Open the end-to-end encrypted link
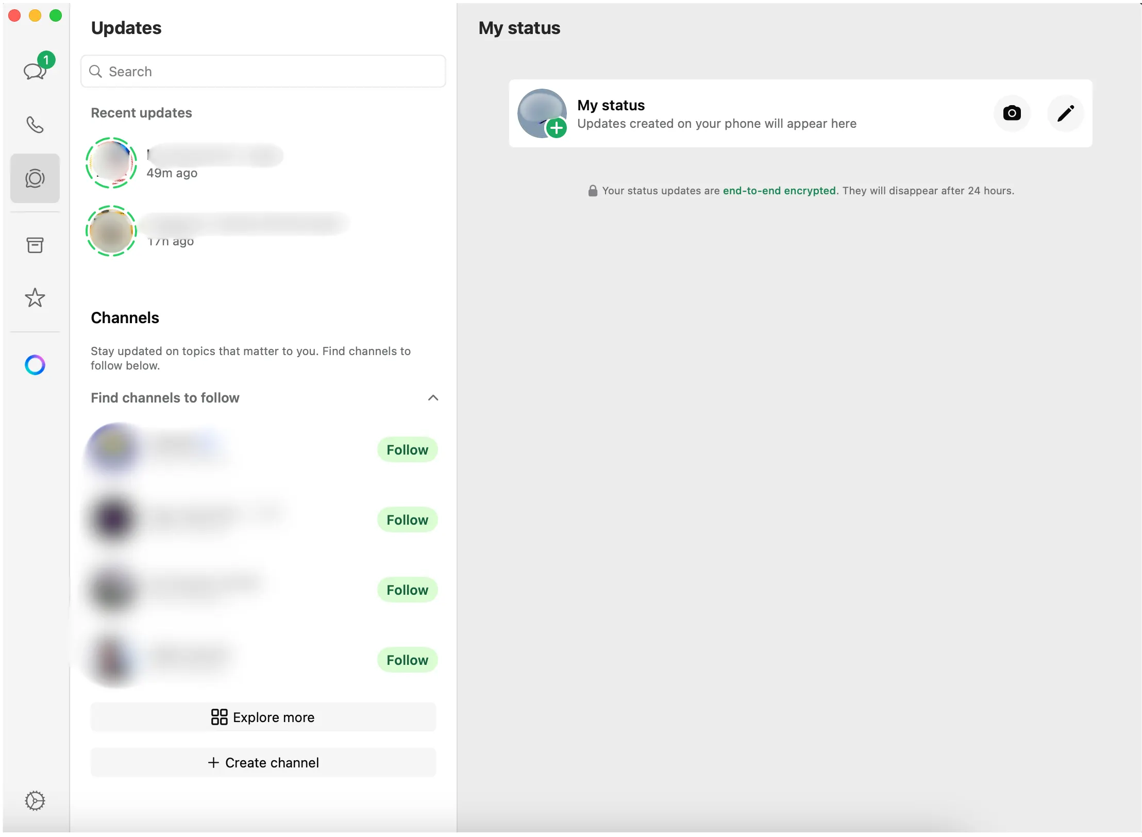 coord(780,190)
